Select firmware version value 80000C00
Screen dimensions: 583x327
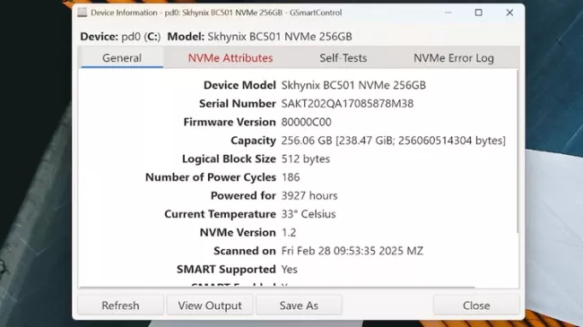pyautogui.click(x=307, y=122)
